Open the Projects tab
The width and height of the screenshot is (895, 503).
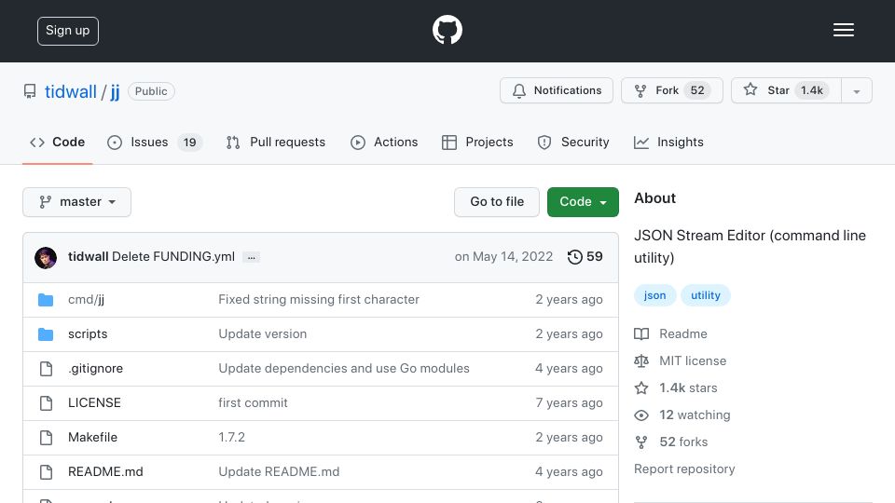tap(477, 142)
